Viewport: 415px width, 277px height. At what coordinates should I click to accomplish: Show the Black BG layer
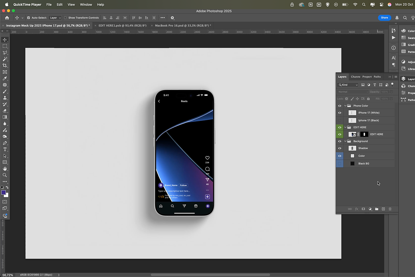340,163
